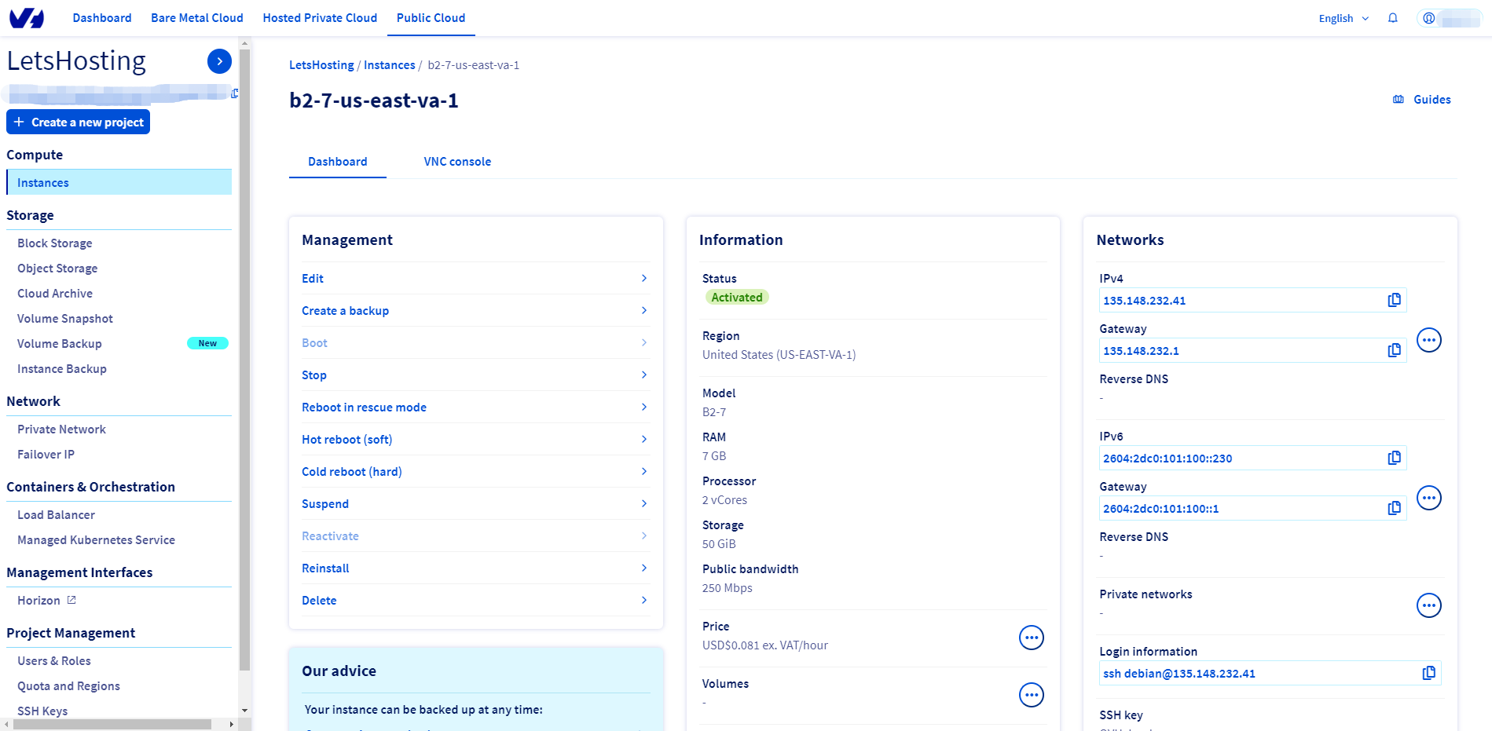
Task: Expand the Stop action chevron
Action: pos(644,375)
